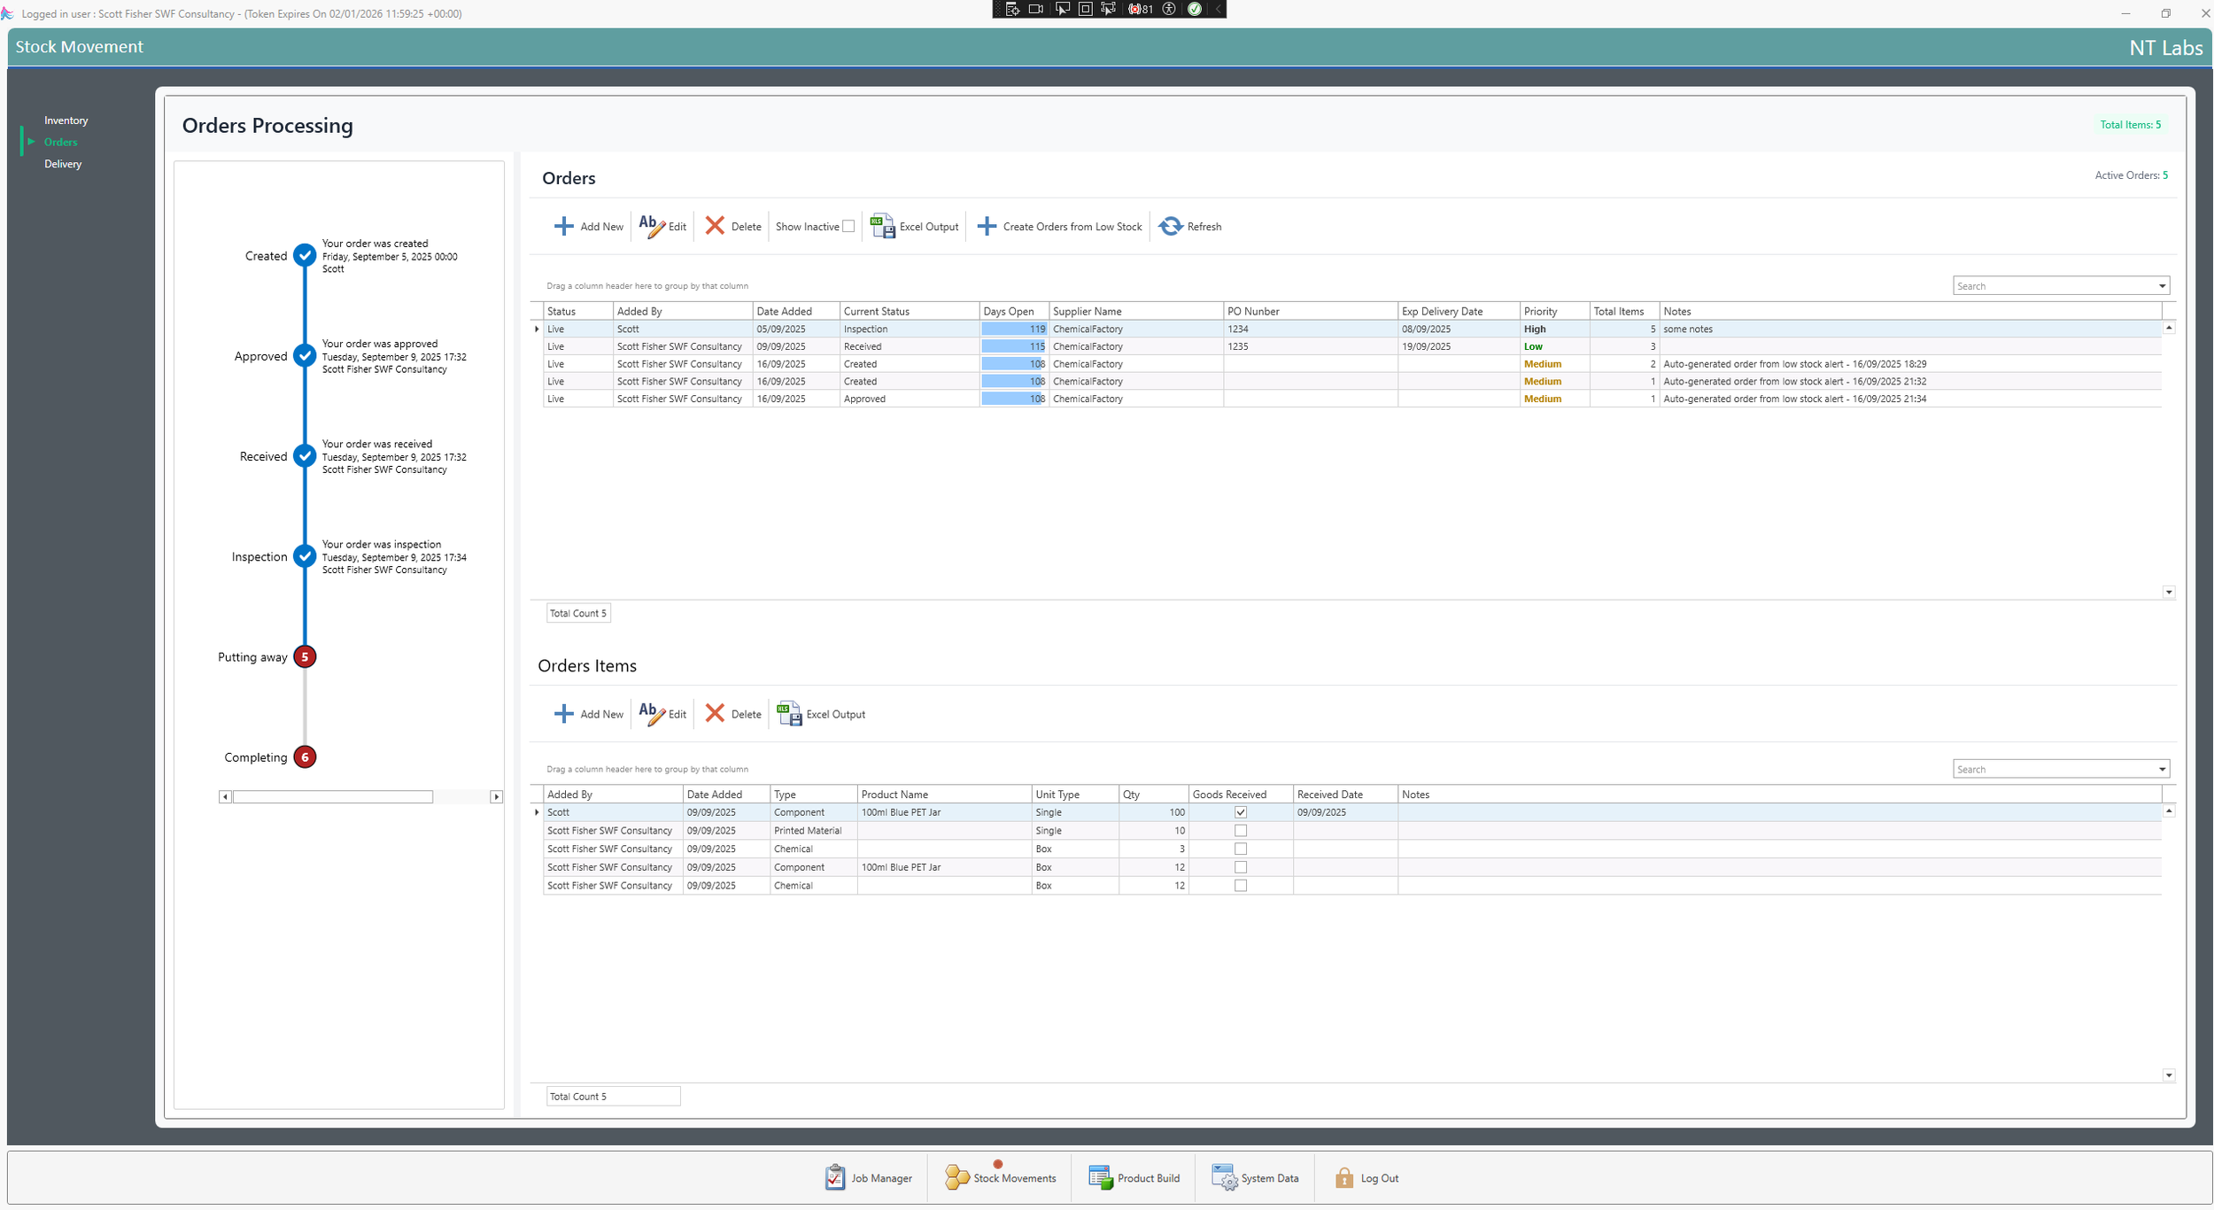Screen dimensions: 2214x1210
Task: Click Add New in Orders Items toolbar
Action: [x=588, y=714]
